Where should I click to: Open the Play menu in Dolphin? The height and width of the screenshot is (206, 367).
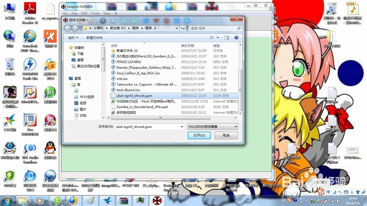[x=75, y=13]
